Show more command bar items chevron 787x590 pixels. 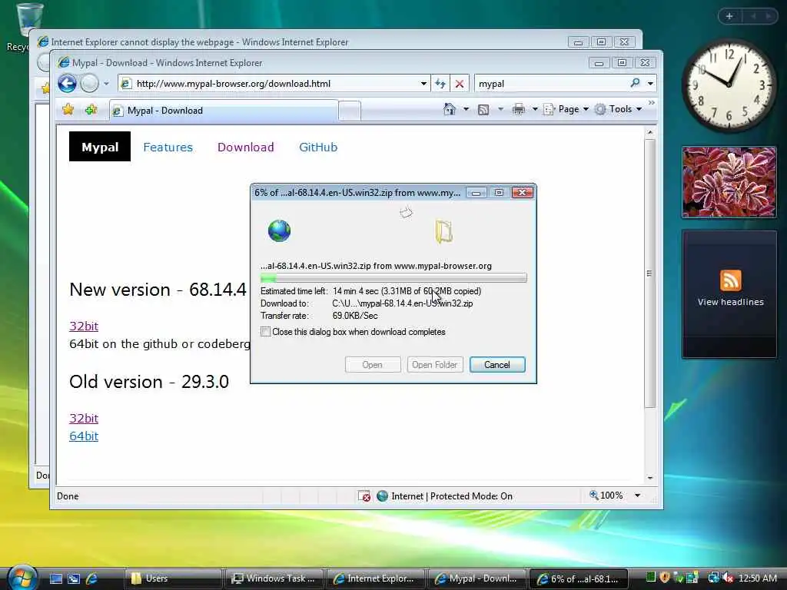[652, 103]
